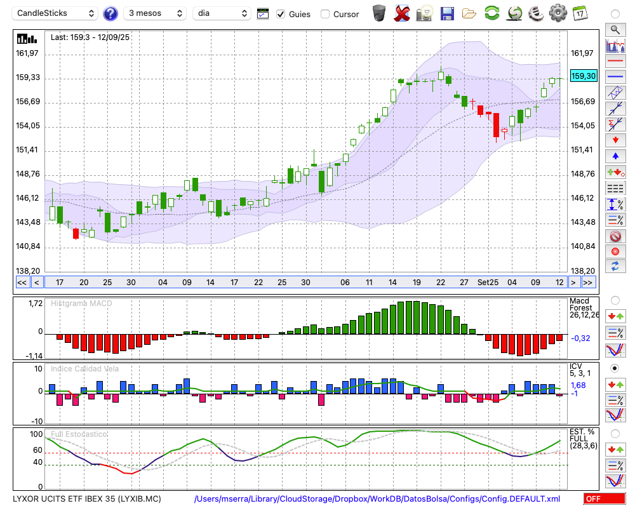This screenshot has height=508, width=635.
Task: Click the green dollar sign icon
Action: coord(514,13)
